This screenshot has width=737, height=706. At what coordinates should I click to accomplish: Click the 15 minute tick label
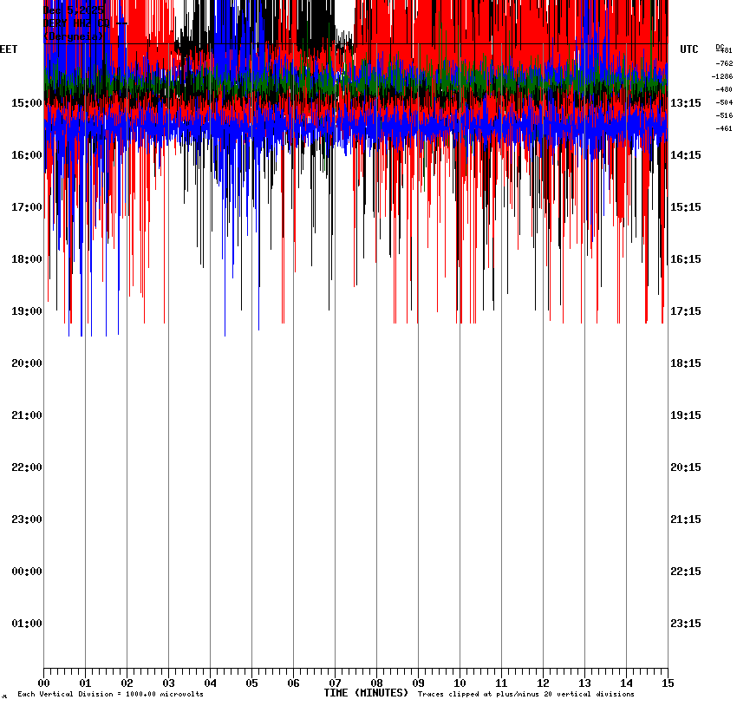point(667,683)
